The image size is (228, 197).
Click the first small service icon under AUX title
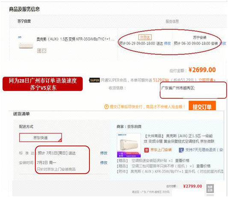coord(39,51)
